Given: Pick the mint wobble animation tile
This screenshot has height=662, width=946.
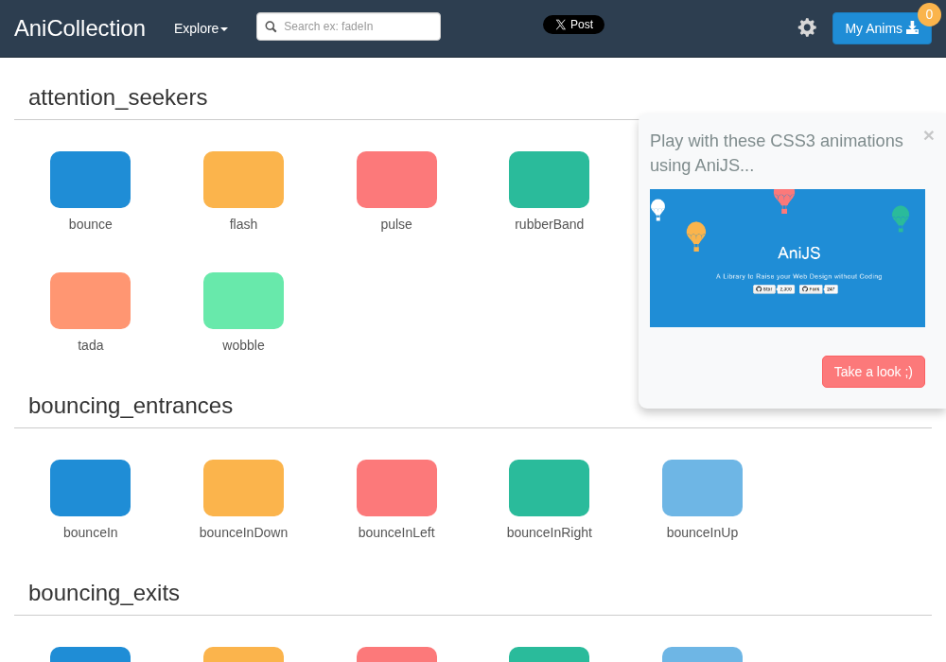Looking at the screenshot, I should tap(243, 301).
